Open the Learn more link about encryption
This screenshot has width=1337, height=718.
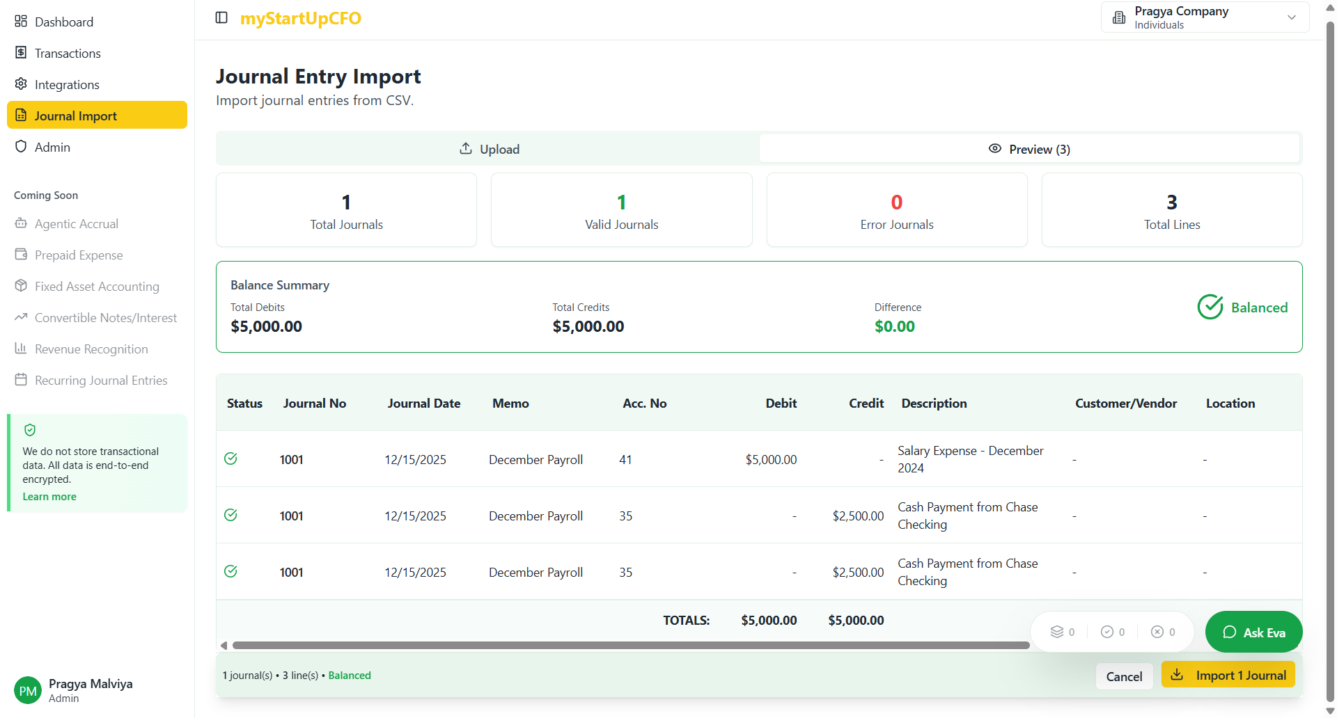(x=49, y=496)
